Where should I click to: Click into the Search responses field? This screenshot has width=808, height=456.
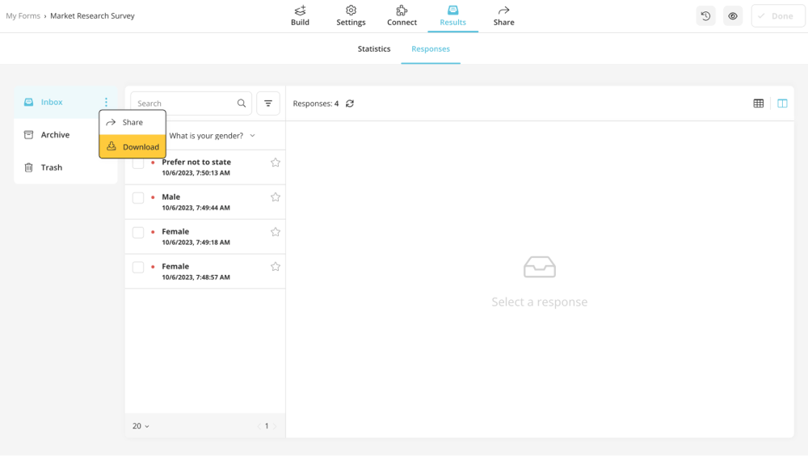[x=185, y=103]
